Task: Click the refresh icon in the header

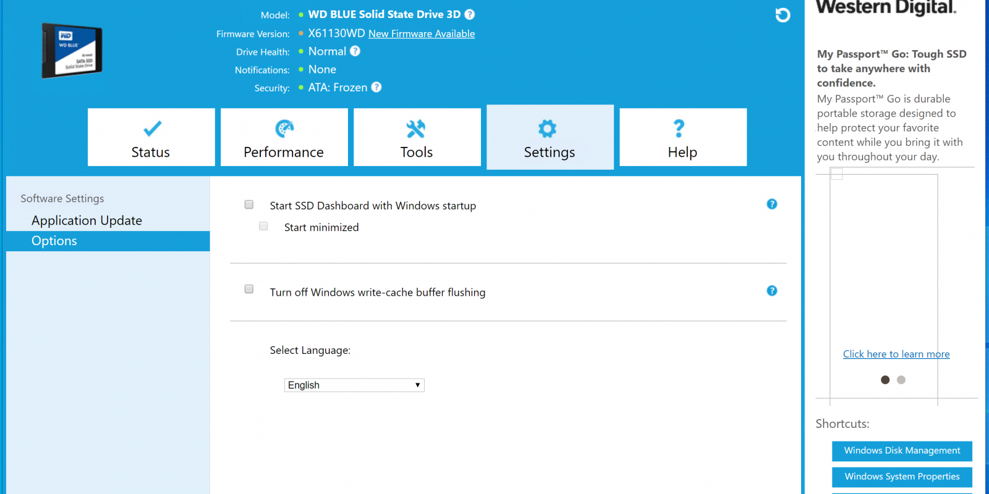Action: point(783,15)
